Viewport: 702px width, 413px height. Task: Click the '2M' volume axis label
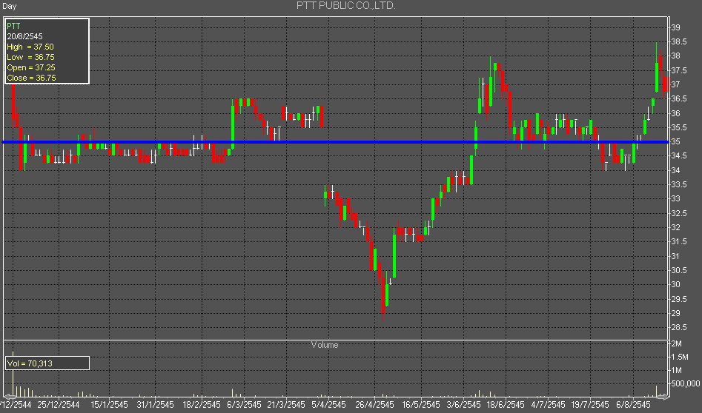(677, 343)
